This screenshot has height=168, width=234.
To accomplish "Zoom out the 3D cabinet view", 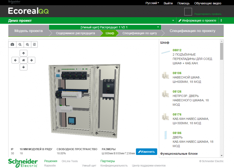I will click(x=20, y=45).
